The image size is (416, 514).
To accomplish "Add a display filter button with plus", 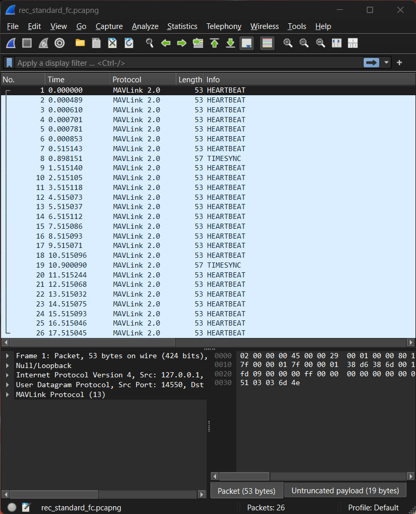I will coord(399,63).
